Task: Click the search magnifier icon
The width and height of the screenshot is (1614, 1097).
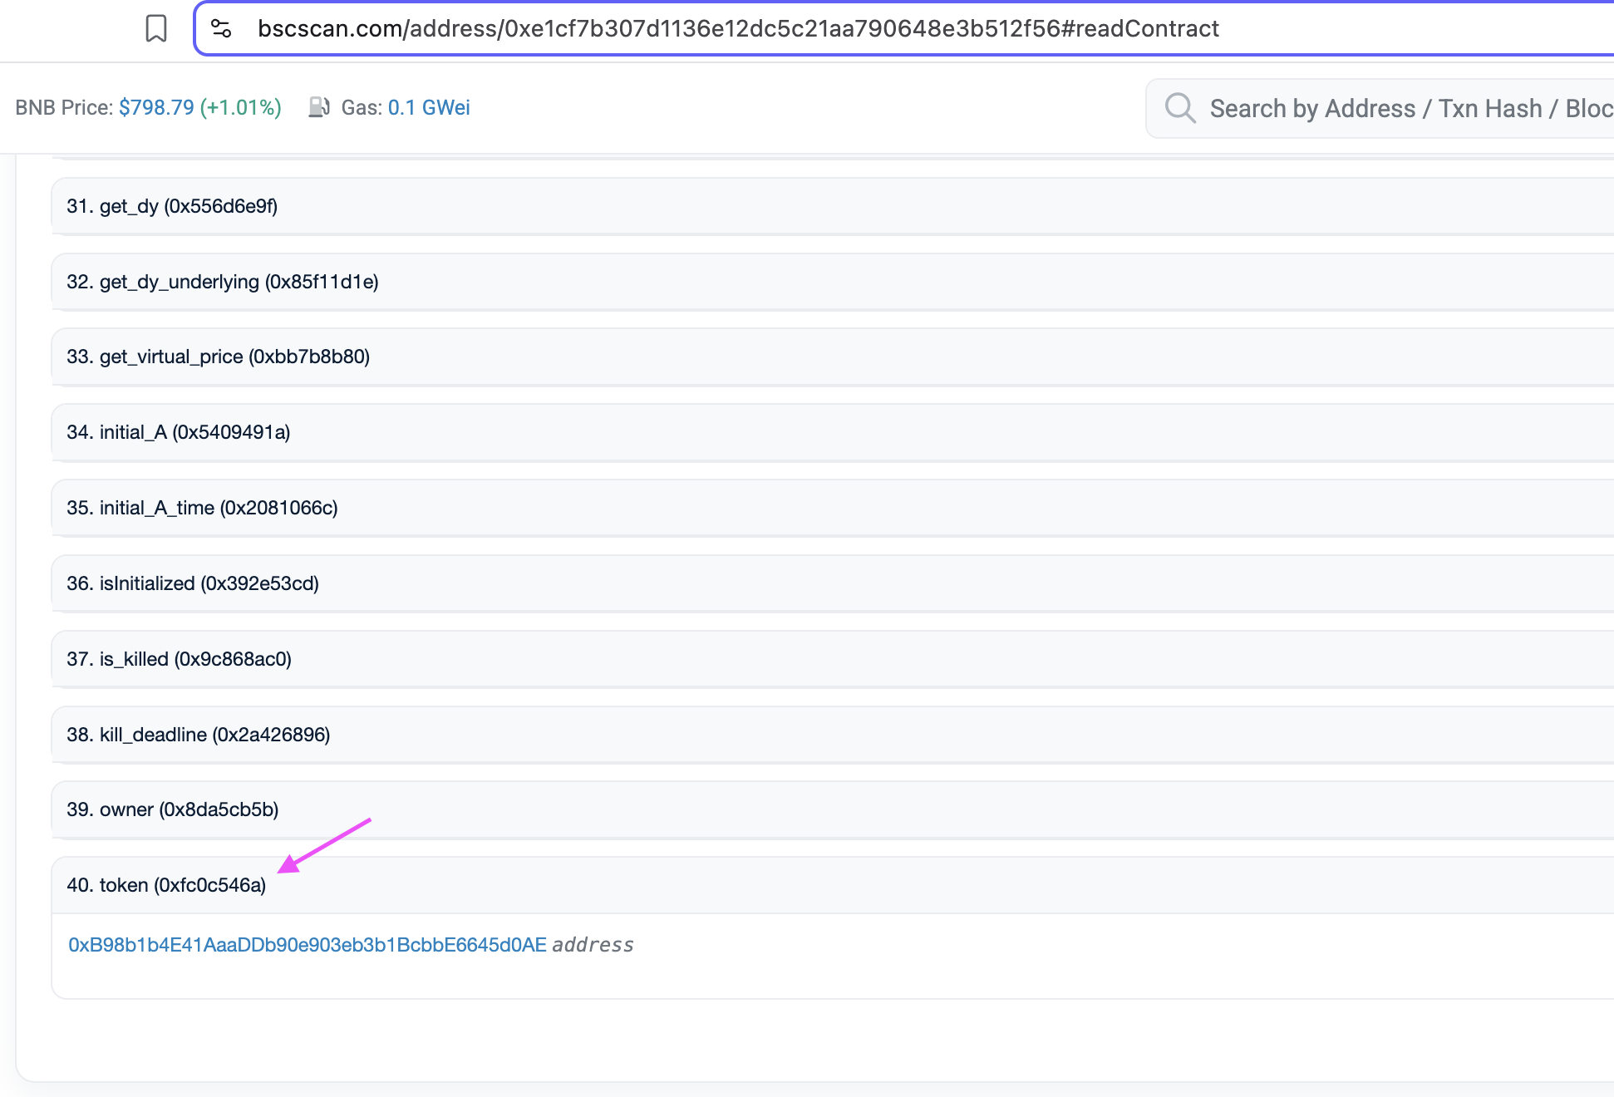Action: pos(1179,108)
